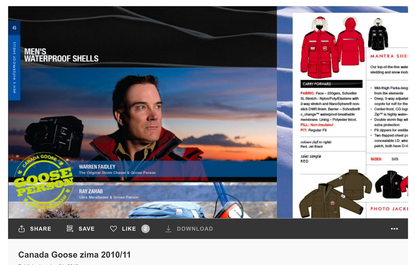The width and height of the screenshot is (415, 265).
Task: Click the PHOTO JACKET red heading
Action: [x=389, y=209]
